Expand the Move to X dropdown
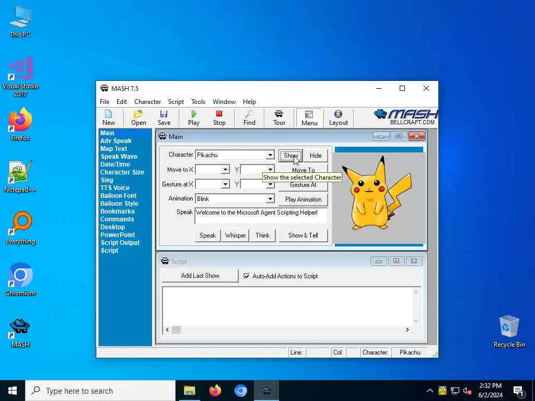 225,170
